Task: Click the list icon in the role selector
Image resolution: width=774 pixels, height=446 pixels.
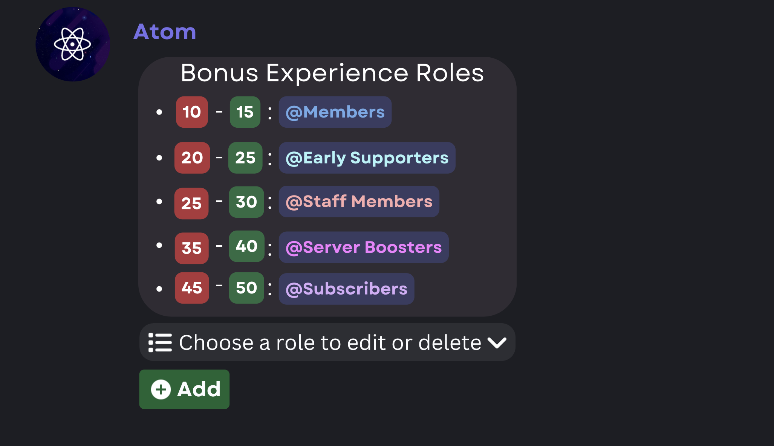Action: coord(161,342)
